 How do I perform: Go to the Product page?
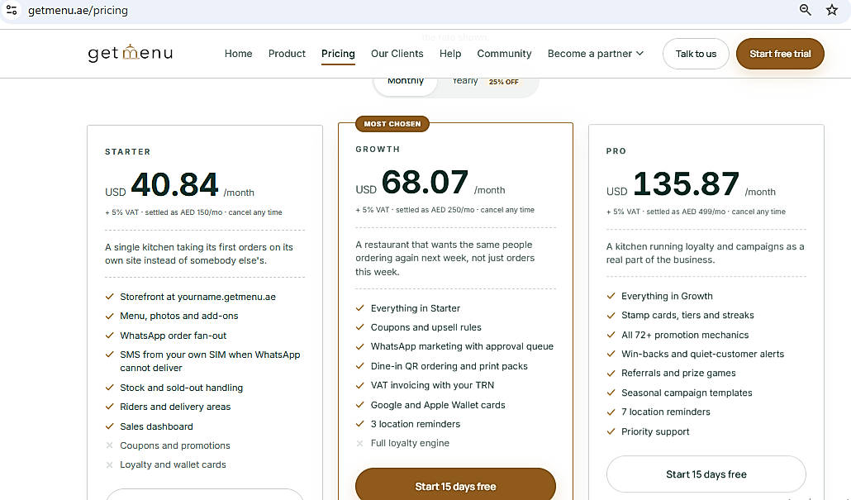(287, 53)
